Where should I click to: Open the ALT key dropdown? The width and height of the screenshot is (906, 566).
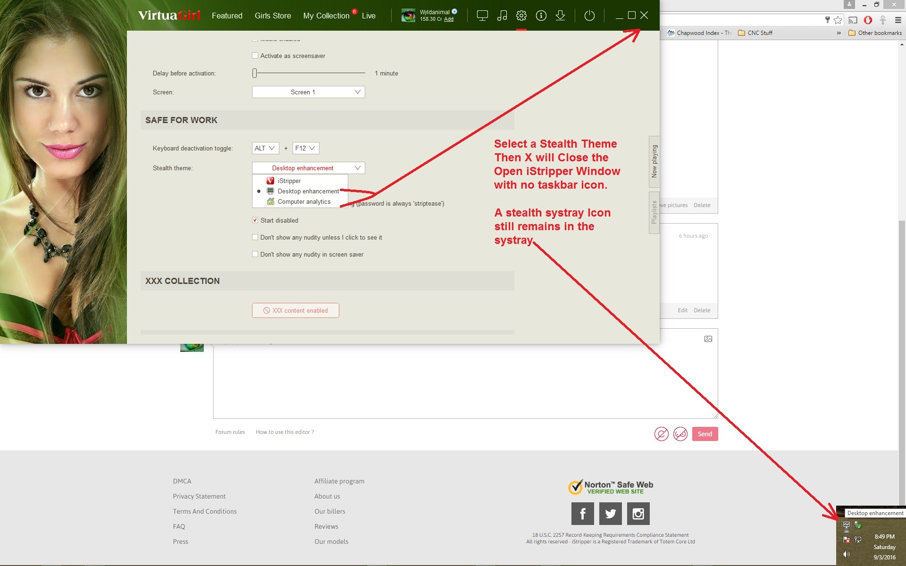coord(265,148)
